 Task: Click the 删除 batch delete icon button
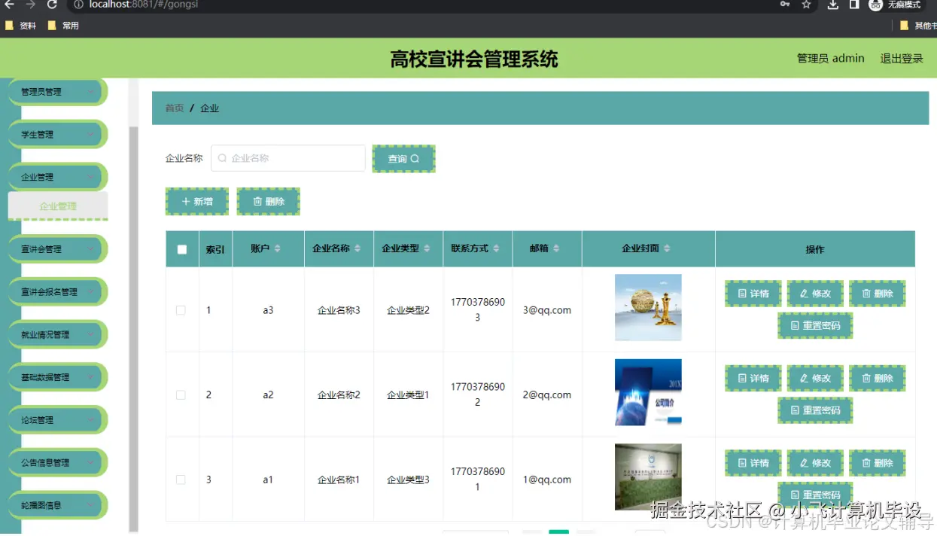[x=268, y=201]
